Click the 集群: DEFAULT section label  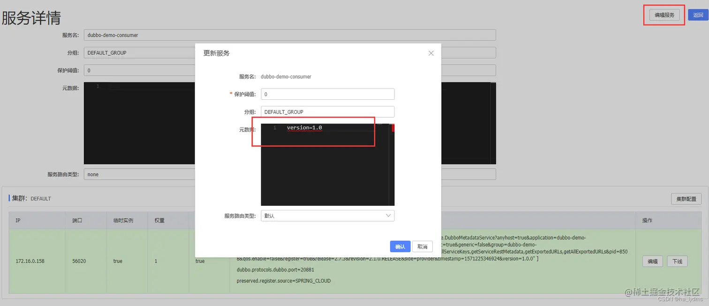(31, 198)
